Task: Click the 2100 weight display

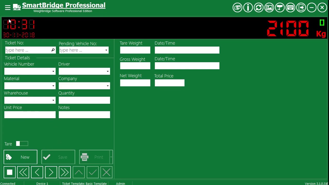Action: 288,28
